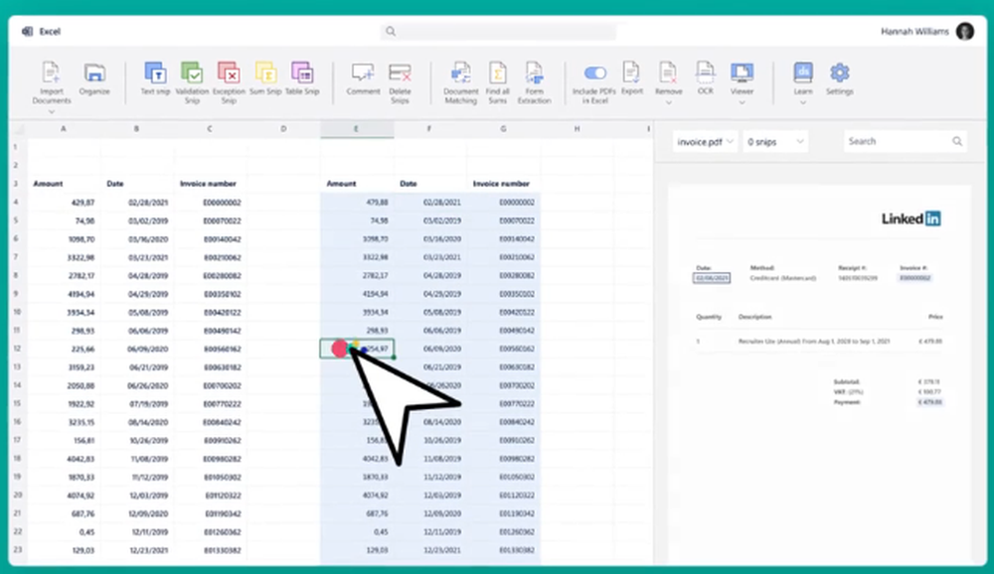
Task: Click Find all Sums
Action: [x=498, y=72]
